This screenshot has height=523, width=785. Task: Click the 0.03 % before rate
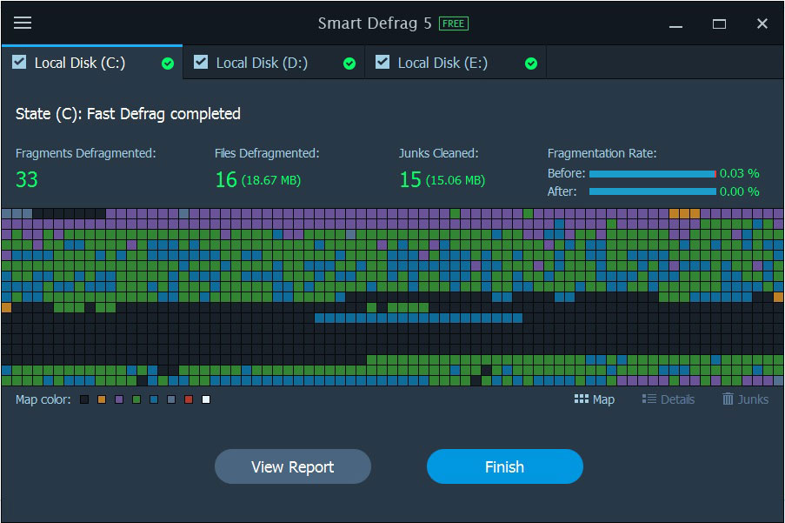click(x=740, y=173)
